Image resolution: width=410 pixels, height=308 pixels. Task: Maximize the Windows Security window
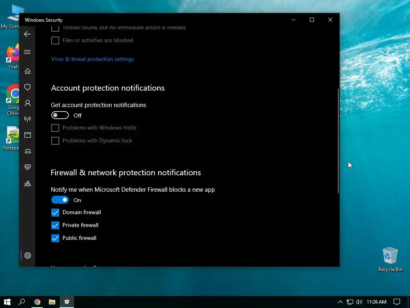pyautogui.click(x=312, y=20)
